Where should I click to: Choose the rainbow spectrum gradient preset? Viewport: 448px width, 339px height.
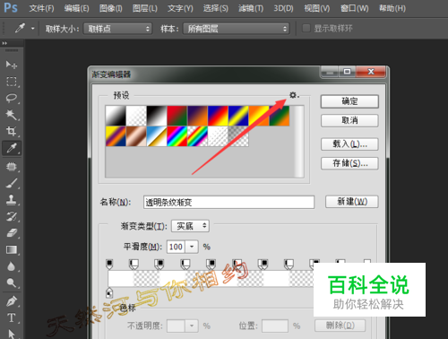(x=177, y=136)
